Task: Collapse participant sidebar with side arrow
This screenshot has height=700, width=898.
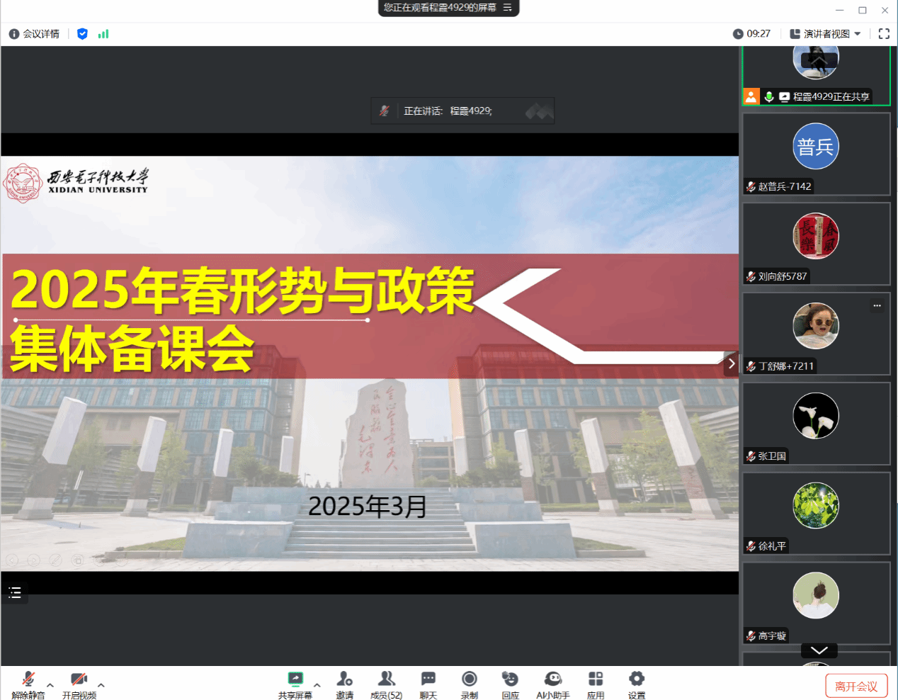Action: coord(731,363)
